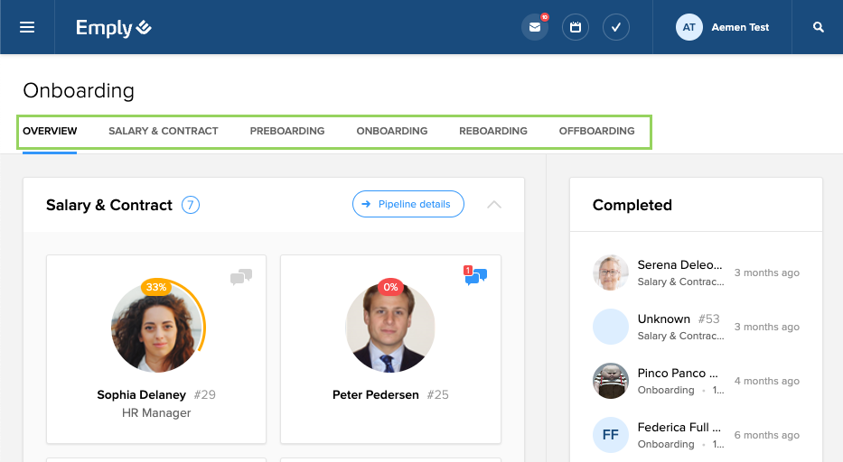
Task: Click the Pipeline details button
Action: point(407,205)
